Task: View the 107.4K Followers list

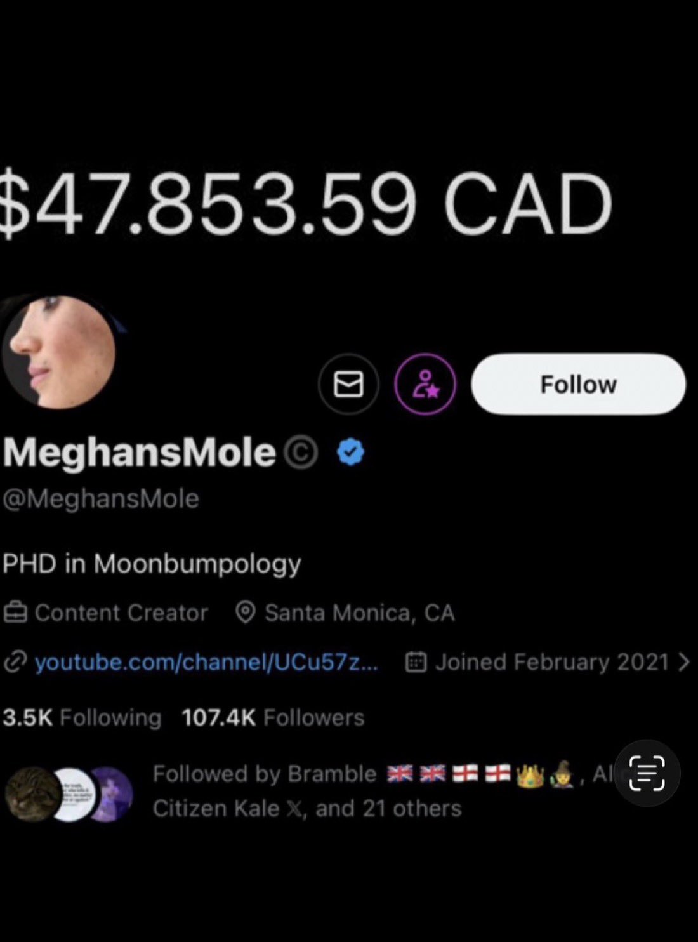Action: click(273, 717)
